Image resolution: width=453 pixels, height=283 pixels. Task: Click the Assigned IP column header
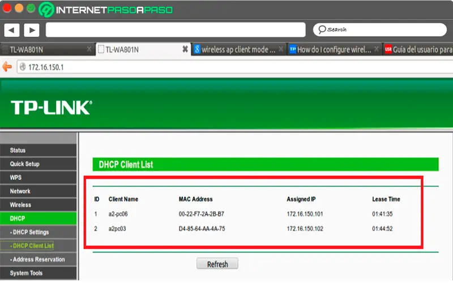[x=301, y=199]
